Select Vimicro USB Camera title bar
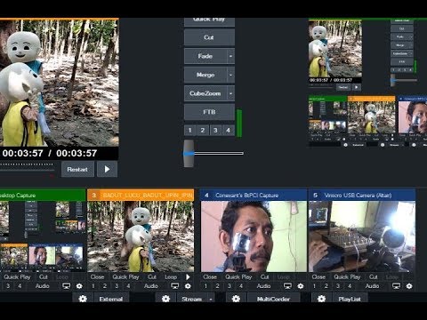Screen dimensions: 427x320 pos(362,196)
